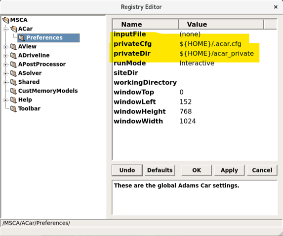Expand the ASolver tree node
Image resolution: width=283 pixels, height=236 pixels.
pos(5,73)
